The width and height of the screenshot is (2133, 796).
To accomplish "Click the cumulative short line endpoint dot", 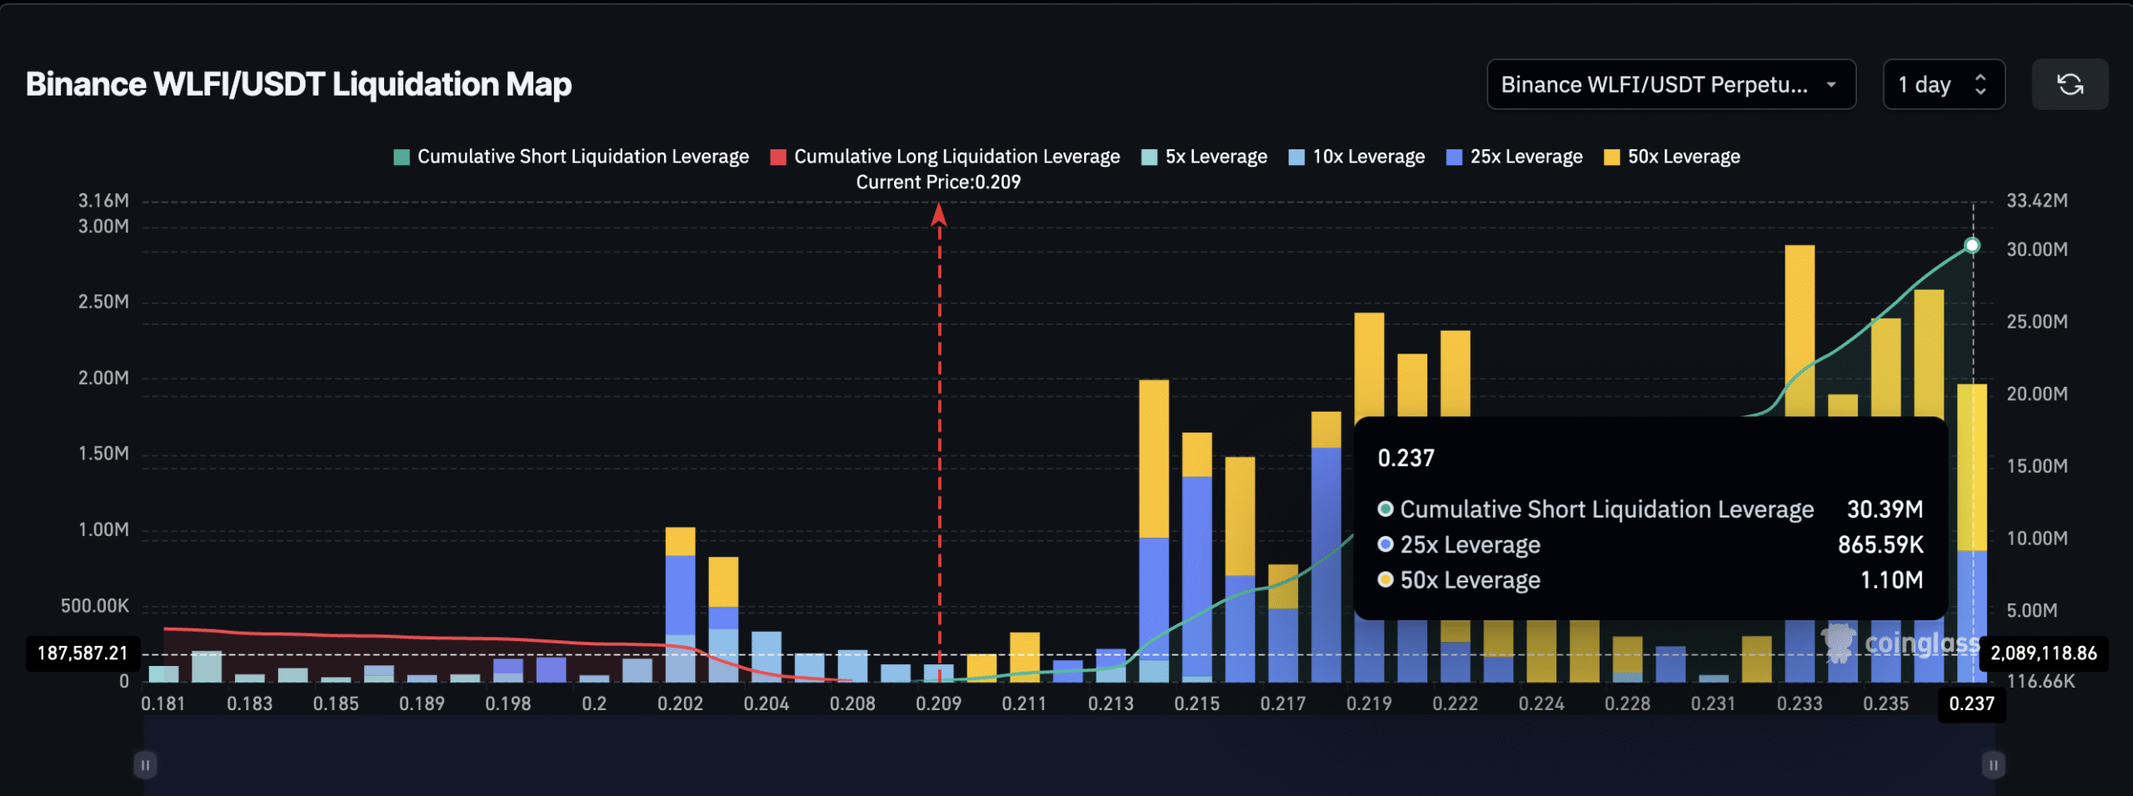I will (x=1972, y=245).
